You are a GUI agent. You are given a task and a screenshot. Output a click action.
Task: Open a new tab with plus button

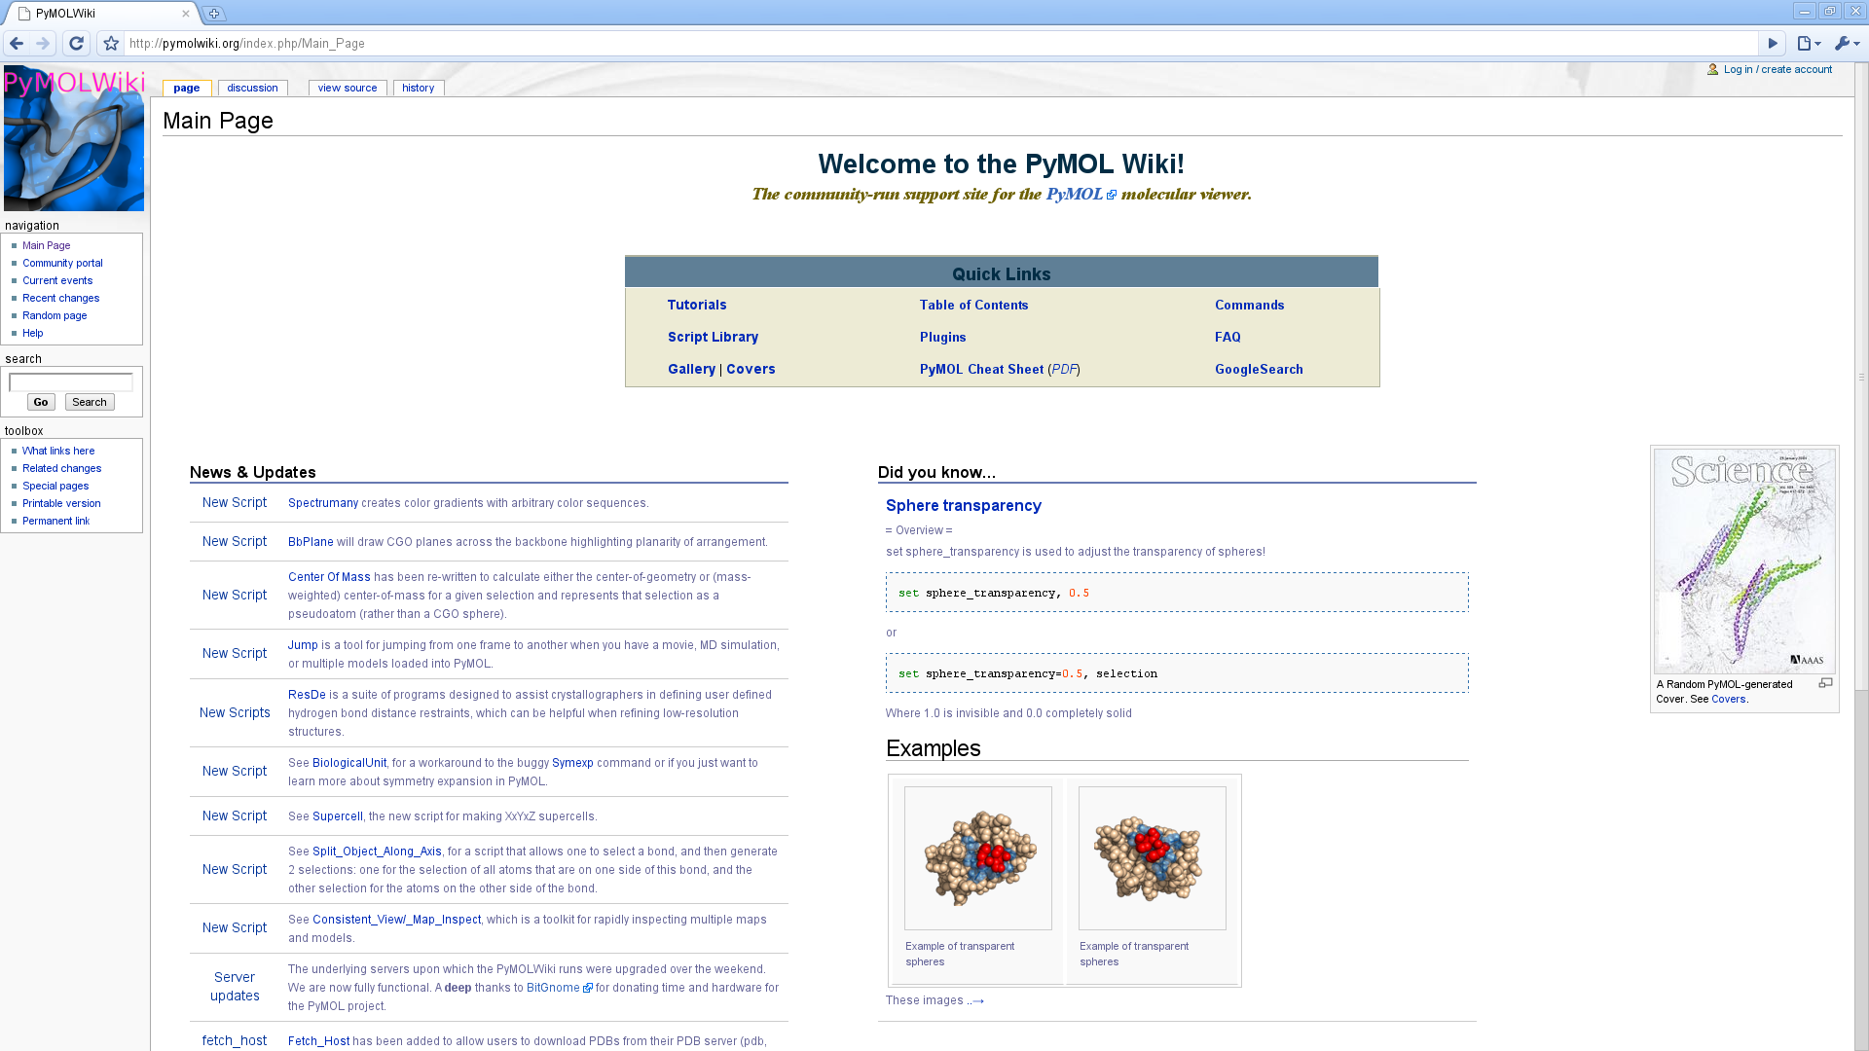tap(214, 14)
